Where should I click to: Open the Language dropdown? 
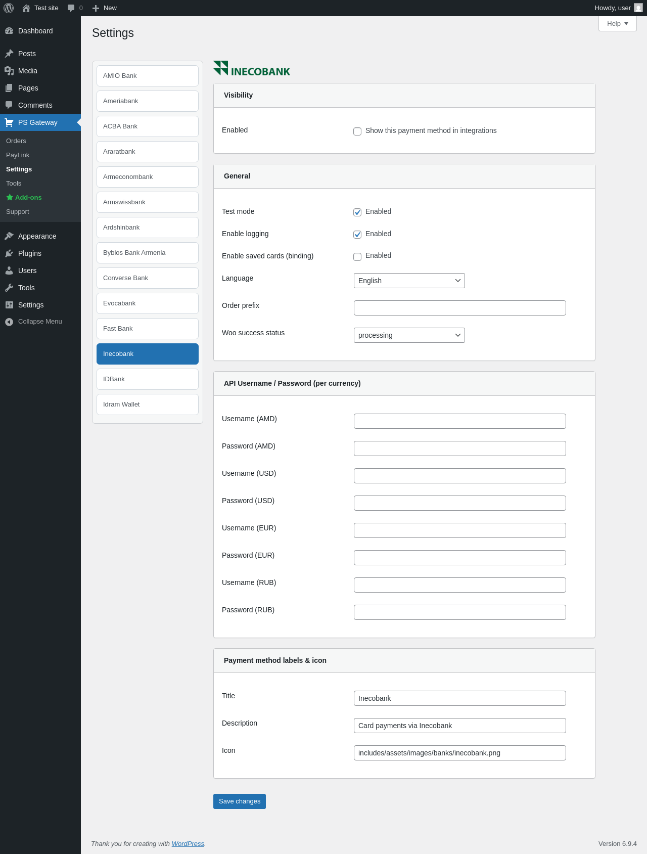tap(409, 281)
